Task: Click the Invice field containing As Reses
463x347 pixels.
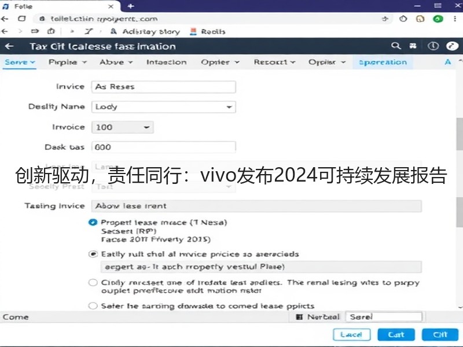Action: [x=164, y=87]
